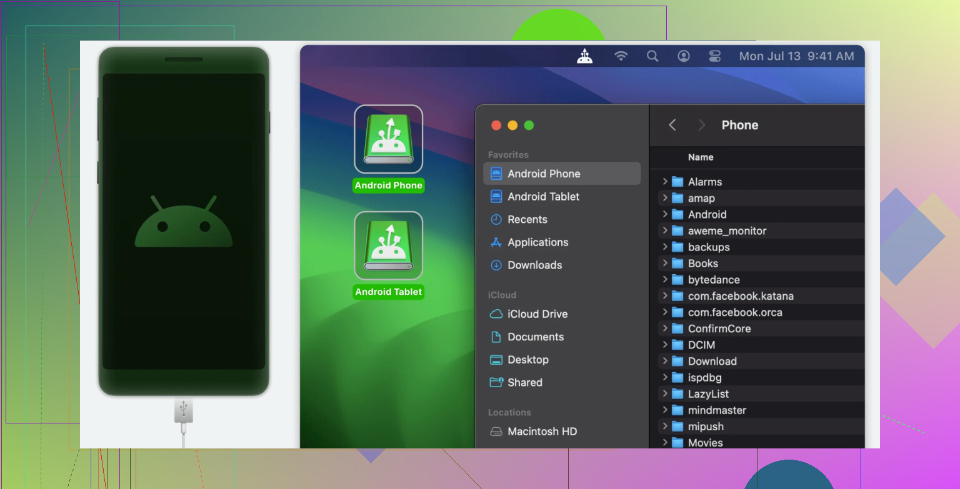Select the DCIM folder icon
The height and width of the screenshot is (489, 960).
tap(677, 345)
